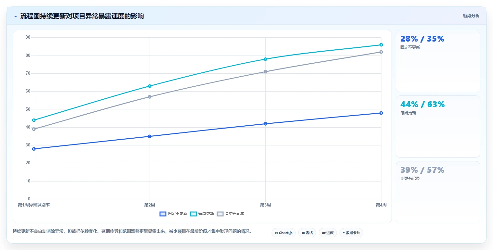Click the 固定不更新 data point at 第3周

pyautogui.click(x=265, y=124)
